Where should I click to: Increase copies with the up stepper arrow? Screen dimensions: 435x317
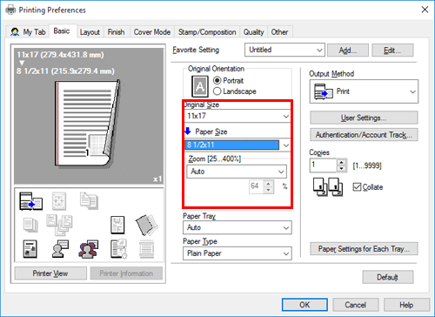342,163
